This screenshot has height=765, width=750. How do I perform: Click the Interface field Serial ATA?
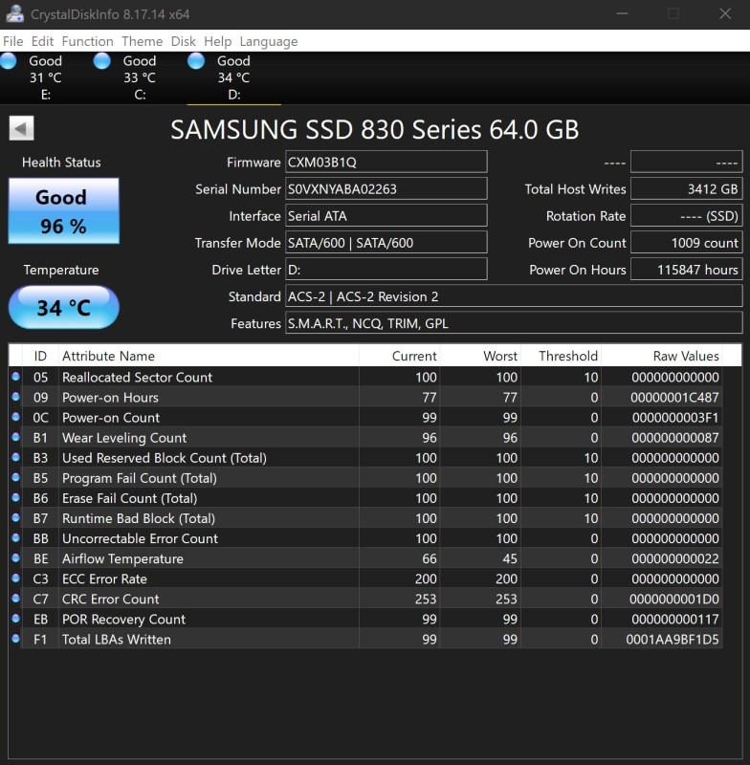point(386,216)
